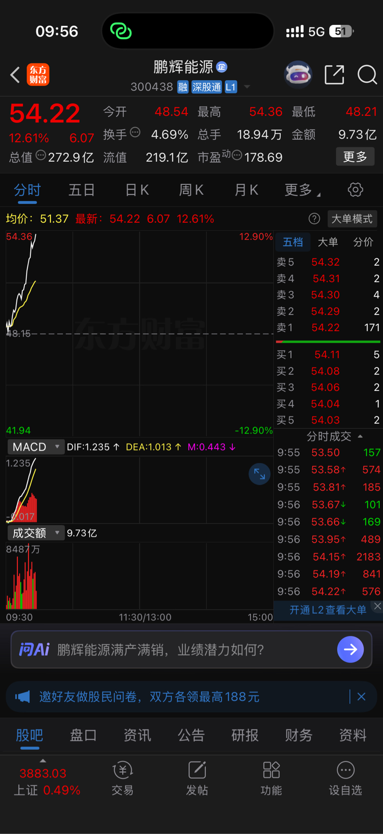Select the 分时 chart tab

(x=27, y=190)
